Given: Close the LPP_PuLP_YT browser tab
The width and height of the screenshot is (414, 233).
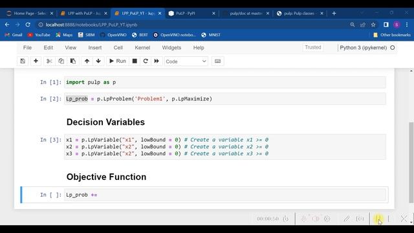Looking at the screenshot, I should (x=160, y=14).
